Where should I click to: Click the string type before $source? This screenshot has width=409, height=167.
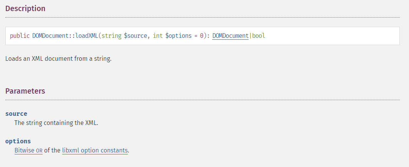[x=111, y=36]
